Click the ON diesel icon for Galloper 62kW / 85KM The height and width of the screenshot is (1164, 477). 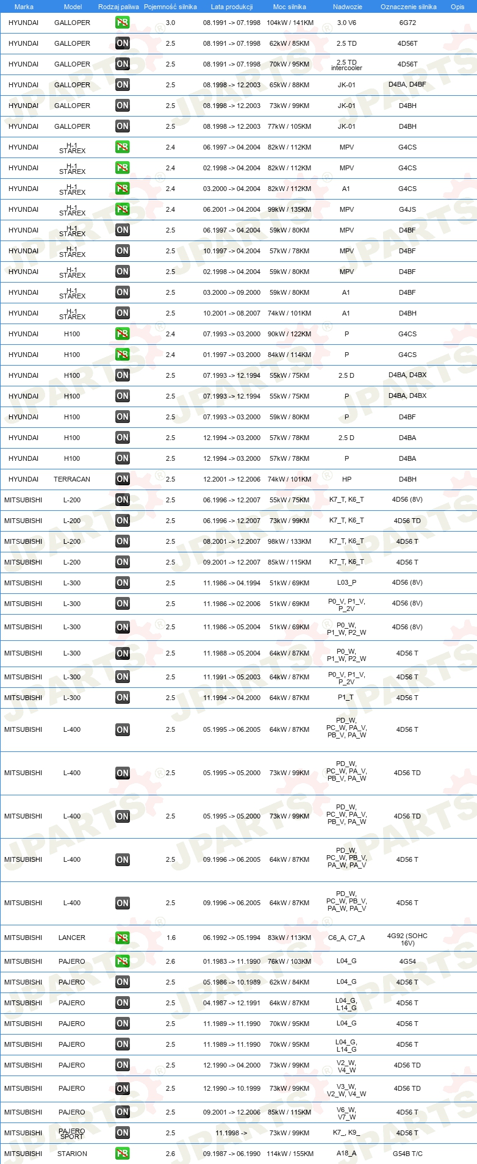point(123,43)
